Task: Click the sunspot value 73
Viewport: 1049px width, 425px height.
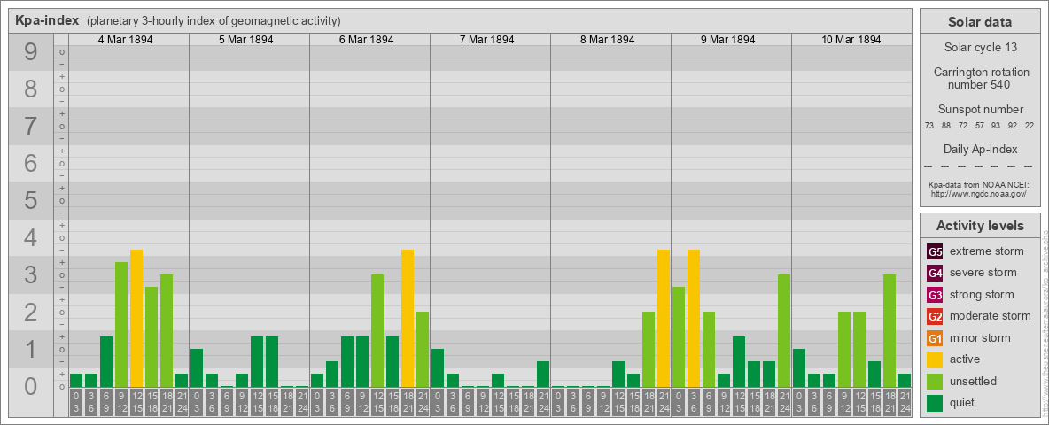Action: tap(929, 126)
